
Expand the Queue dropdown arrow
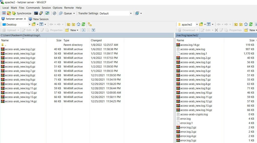point(74,13)
